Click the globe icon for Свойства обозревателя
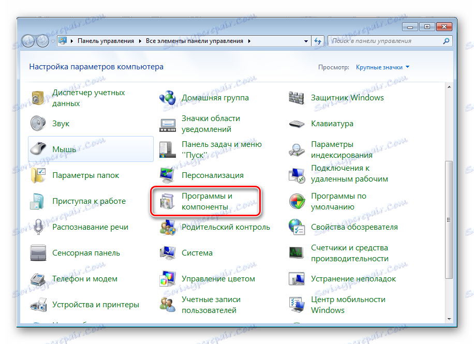The width and height of the screenshot is (474, 344). click(297, 227)
